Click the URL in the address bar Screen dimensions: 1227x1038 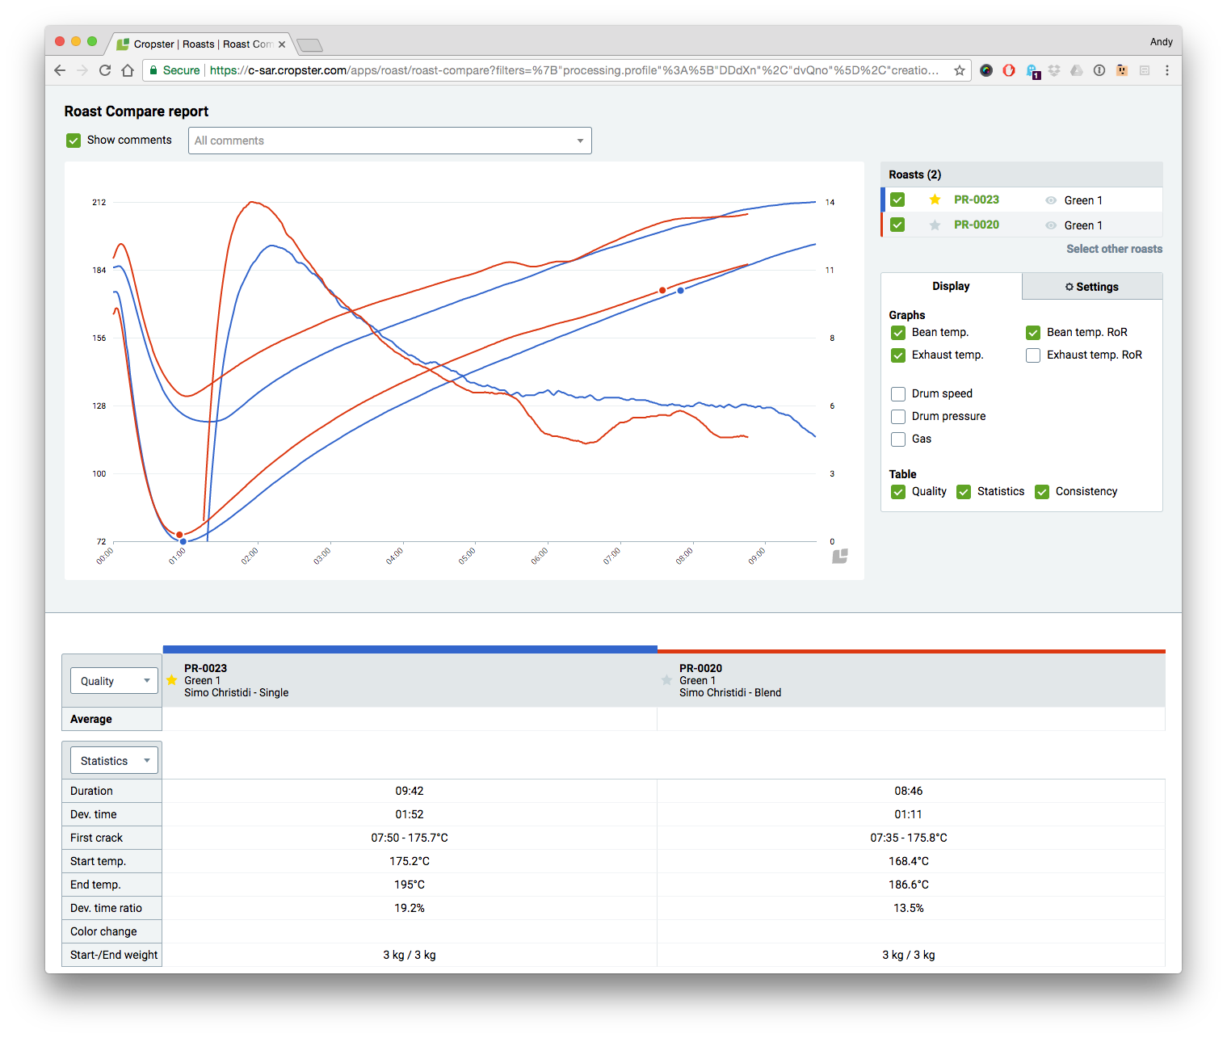(x=574, y=70)
